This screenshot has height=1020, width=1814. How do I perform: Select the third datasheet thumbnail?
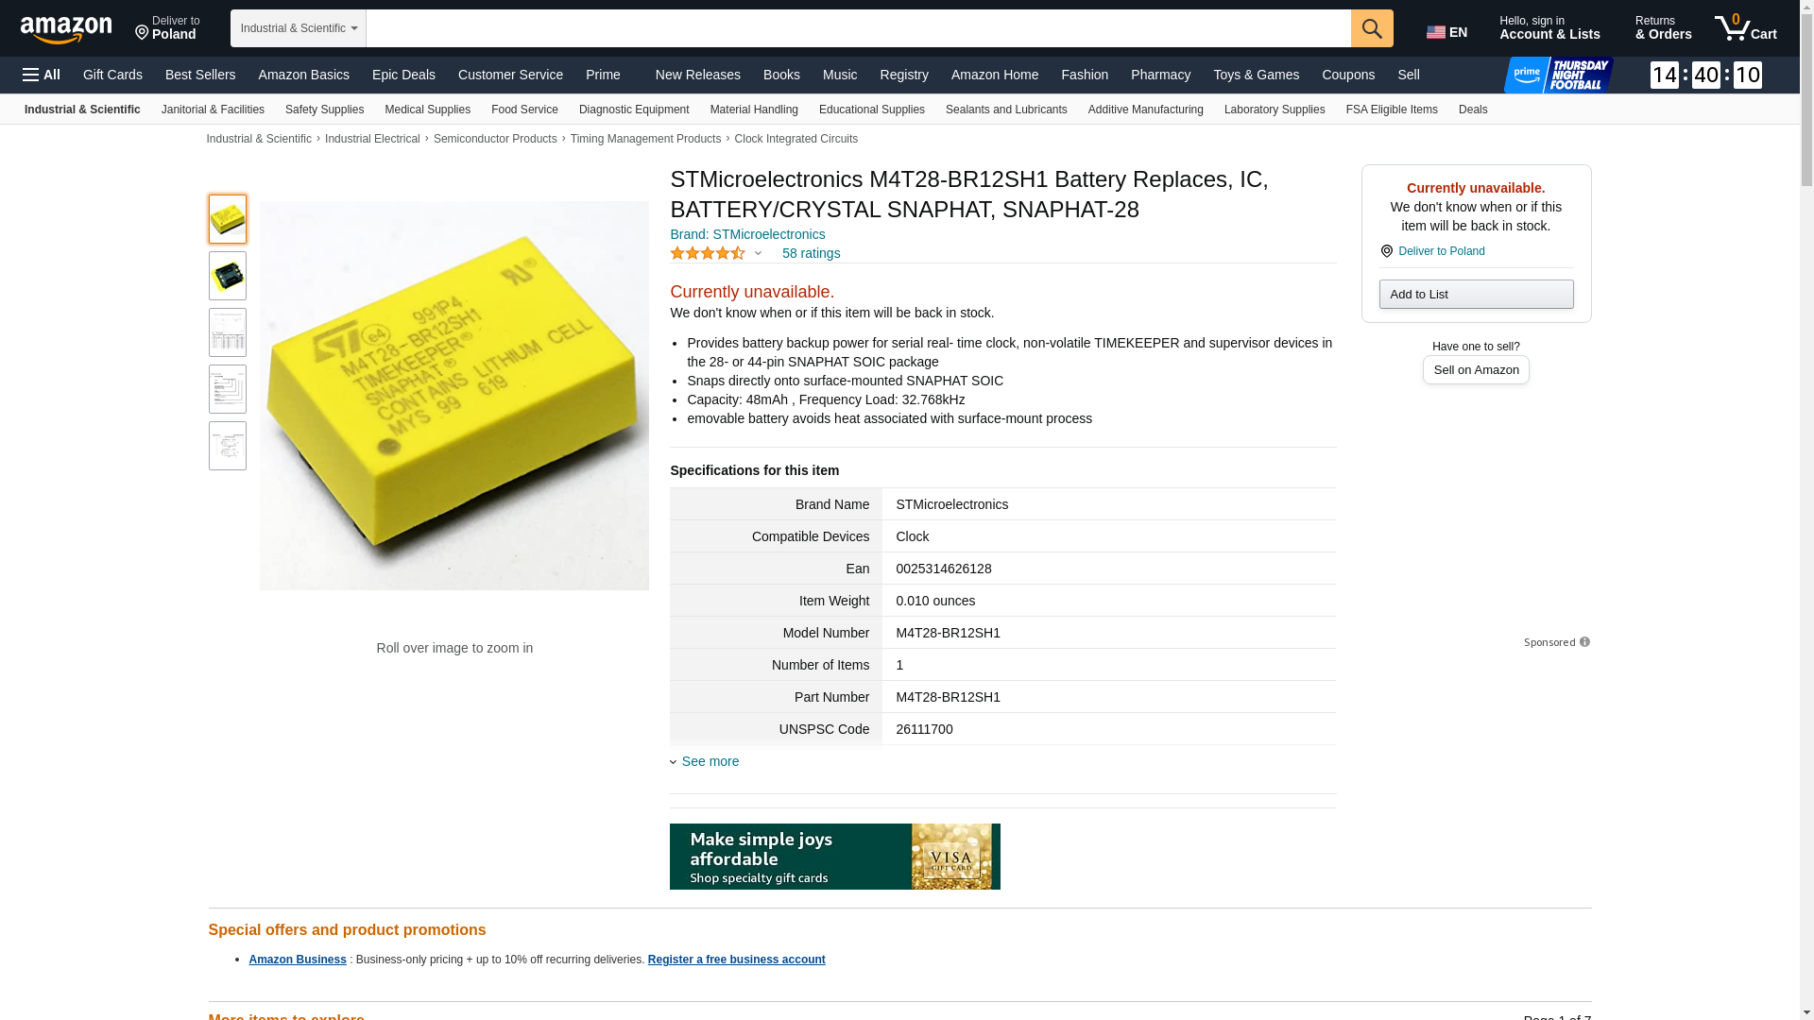[228, 332]
